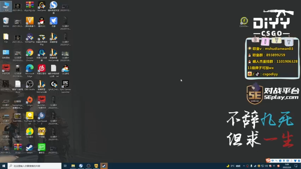Image resolution: width=301 pixels, height=169 pixels.
Task: Open NetEase UU accelerator shortcut
Action: coord(41,55)
